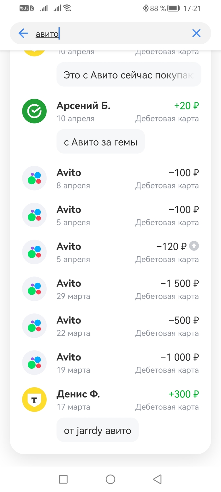Tap the Avito logo dated 29 марта

34,289
